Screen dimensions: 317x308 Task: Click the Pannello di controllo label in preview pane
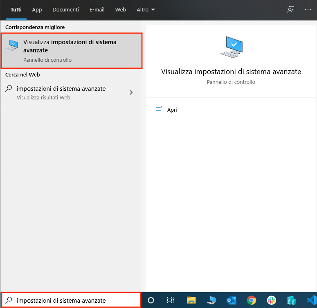tap(231, 82)
